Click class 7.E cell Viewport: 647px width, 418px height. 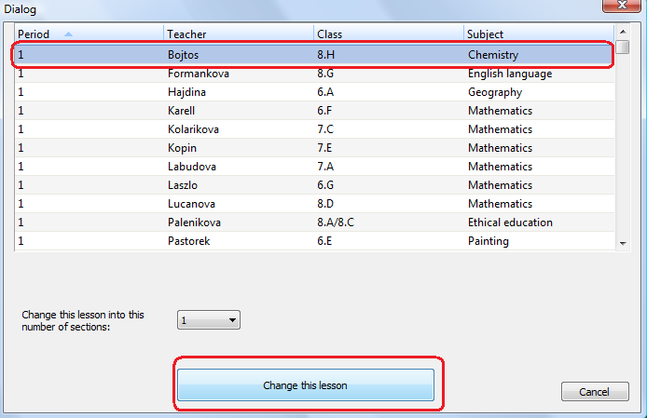(x=324, y=148)
